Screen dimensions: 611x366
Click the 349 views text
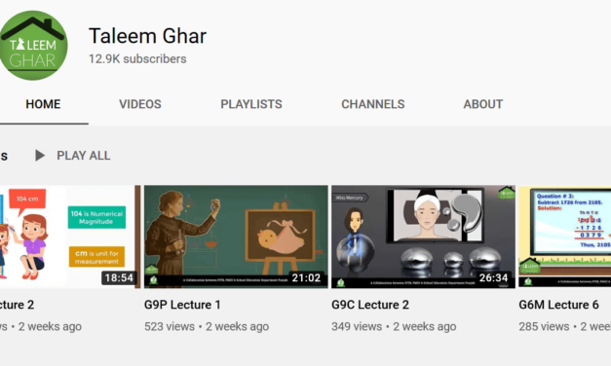tap(357, 326)
